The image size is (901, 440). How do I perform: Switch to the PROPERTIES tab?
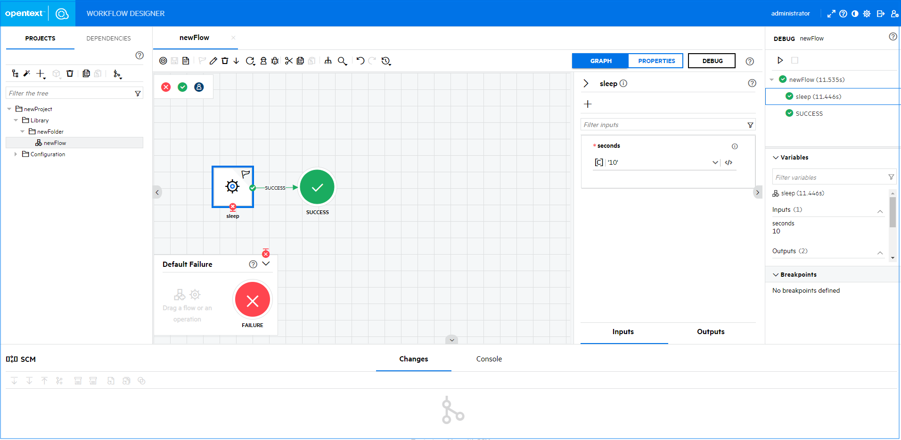(655, 60)
